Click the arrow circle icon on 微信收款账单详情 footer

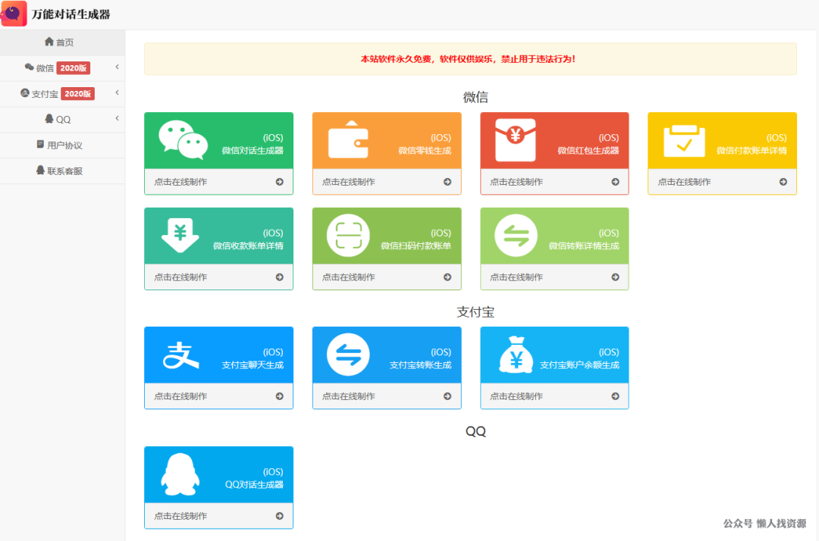(x=279, y=277)
